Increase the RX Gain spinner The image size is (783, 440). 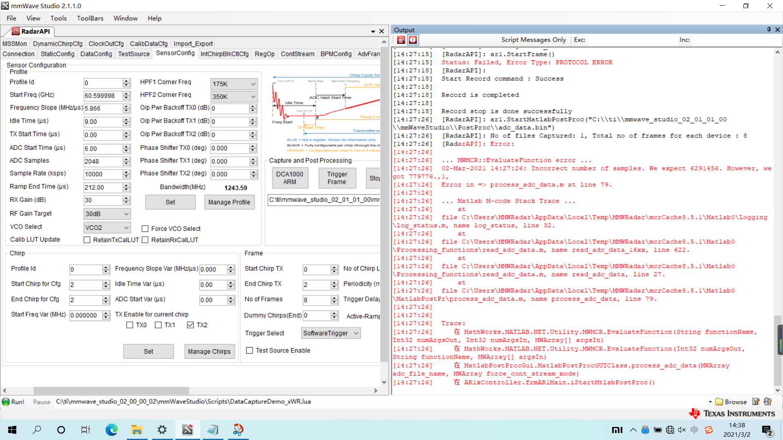click(x=126, y=198)
